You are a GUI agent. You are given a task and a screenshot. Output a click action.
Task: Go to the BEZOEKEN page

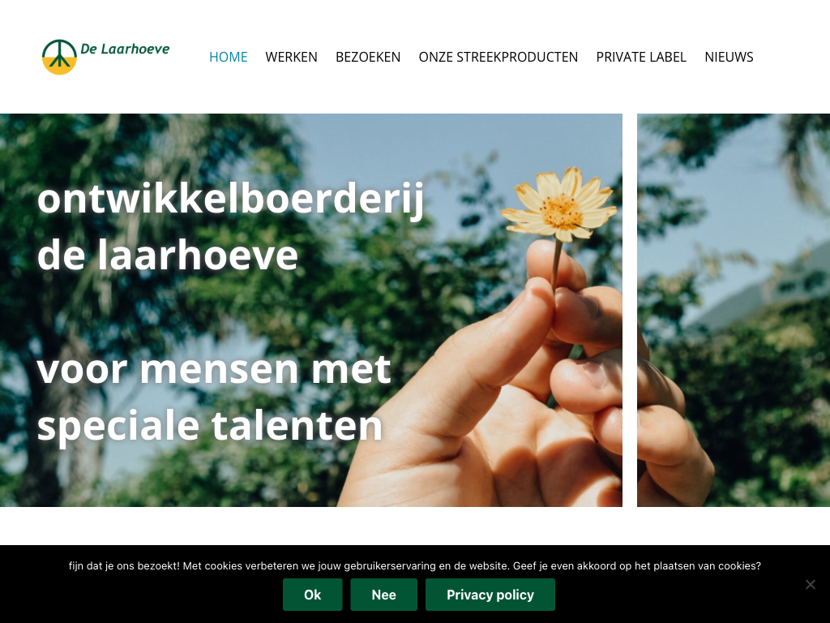[368, 57]
